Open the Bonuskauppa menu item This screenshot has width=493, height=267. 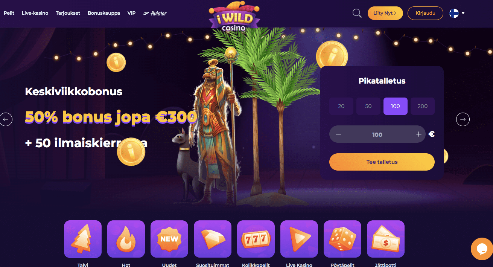coord(104,13)
